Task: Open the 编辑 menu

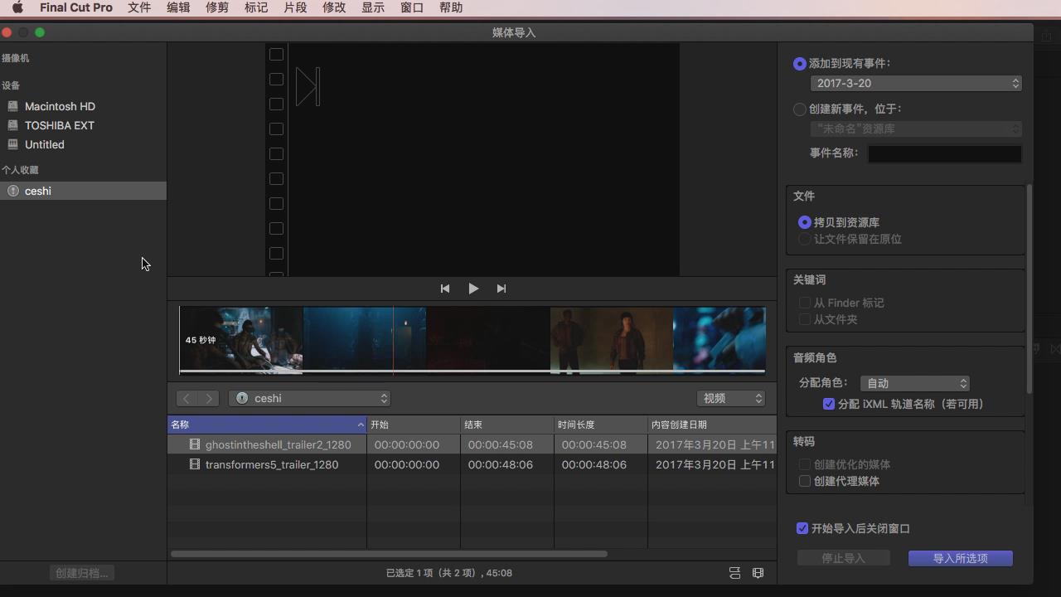Action: click(x=178, y=7)
